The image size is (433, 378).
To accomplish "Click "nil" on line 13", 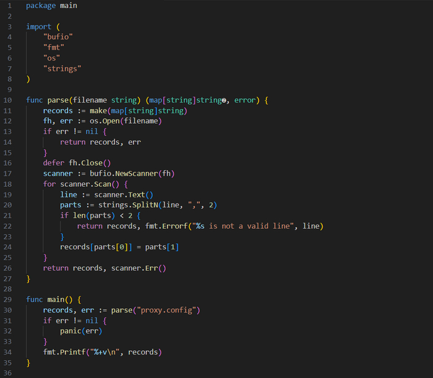I will click(x=92, y=132).
